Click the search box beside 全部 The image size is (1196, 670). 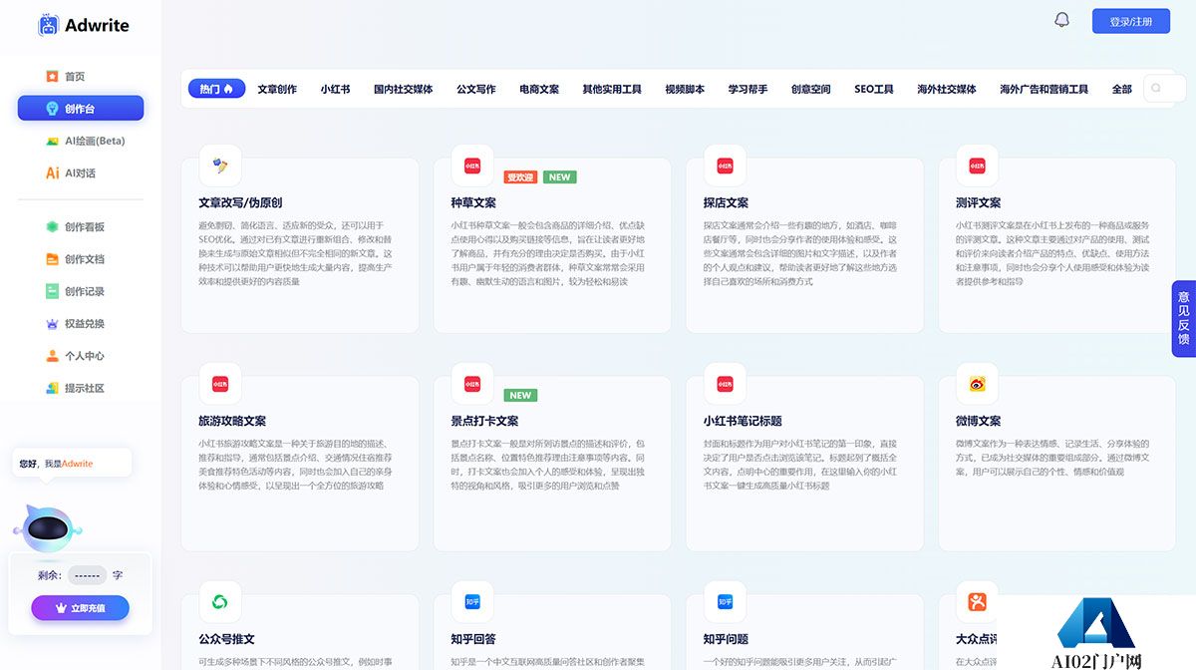click(1165, 89)
